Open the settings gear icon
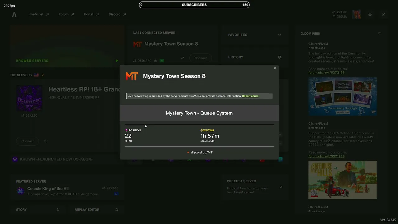The width and height of the screenshot is (398, 224). pyautogui.click(x=370, y=14)
